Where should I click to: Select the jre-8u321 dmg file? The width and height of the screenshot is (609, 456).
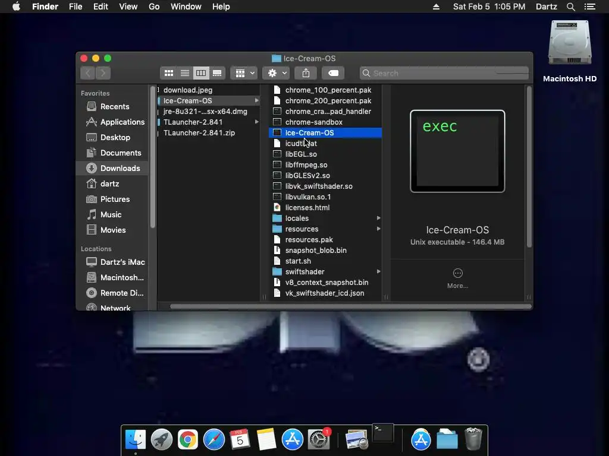tap(209, 111)
